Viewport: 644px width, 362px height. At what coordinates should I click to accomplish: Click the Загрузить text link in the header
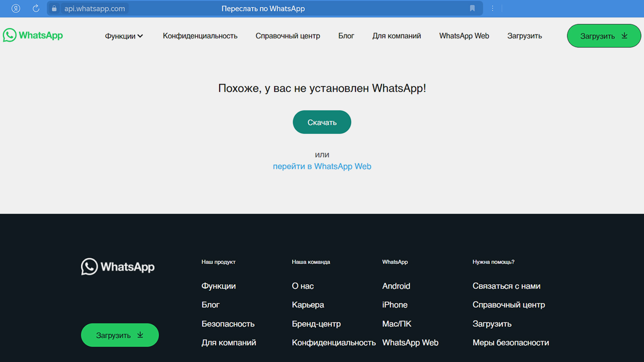pos(524,36)
